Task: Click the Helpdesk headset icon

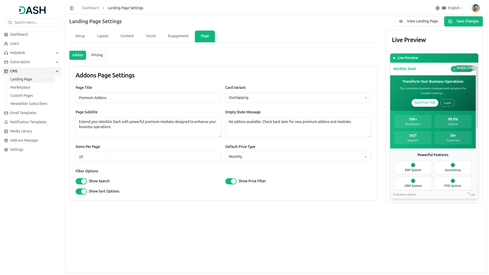Action: tap(6, 53)
